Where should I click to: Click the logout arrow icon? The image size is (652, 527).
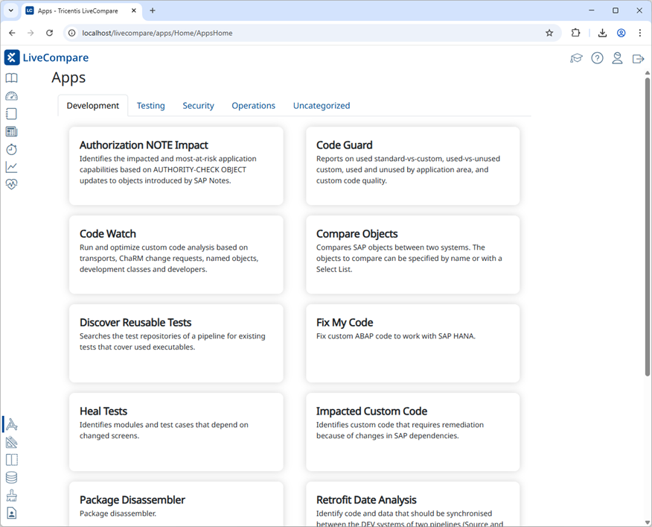[x=638, y=58]
